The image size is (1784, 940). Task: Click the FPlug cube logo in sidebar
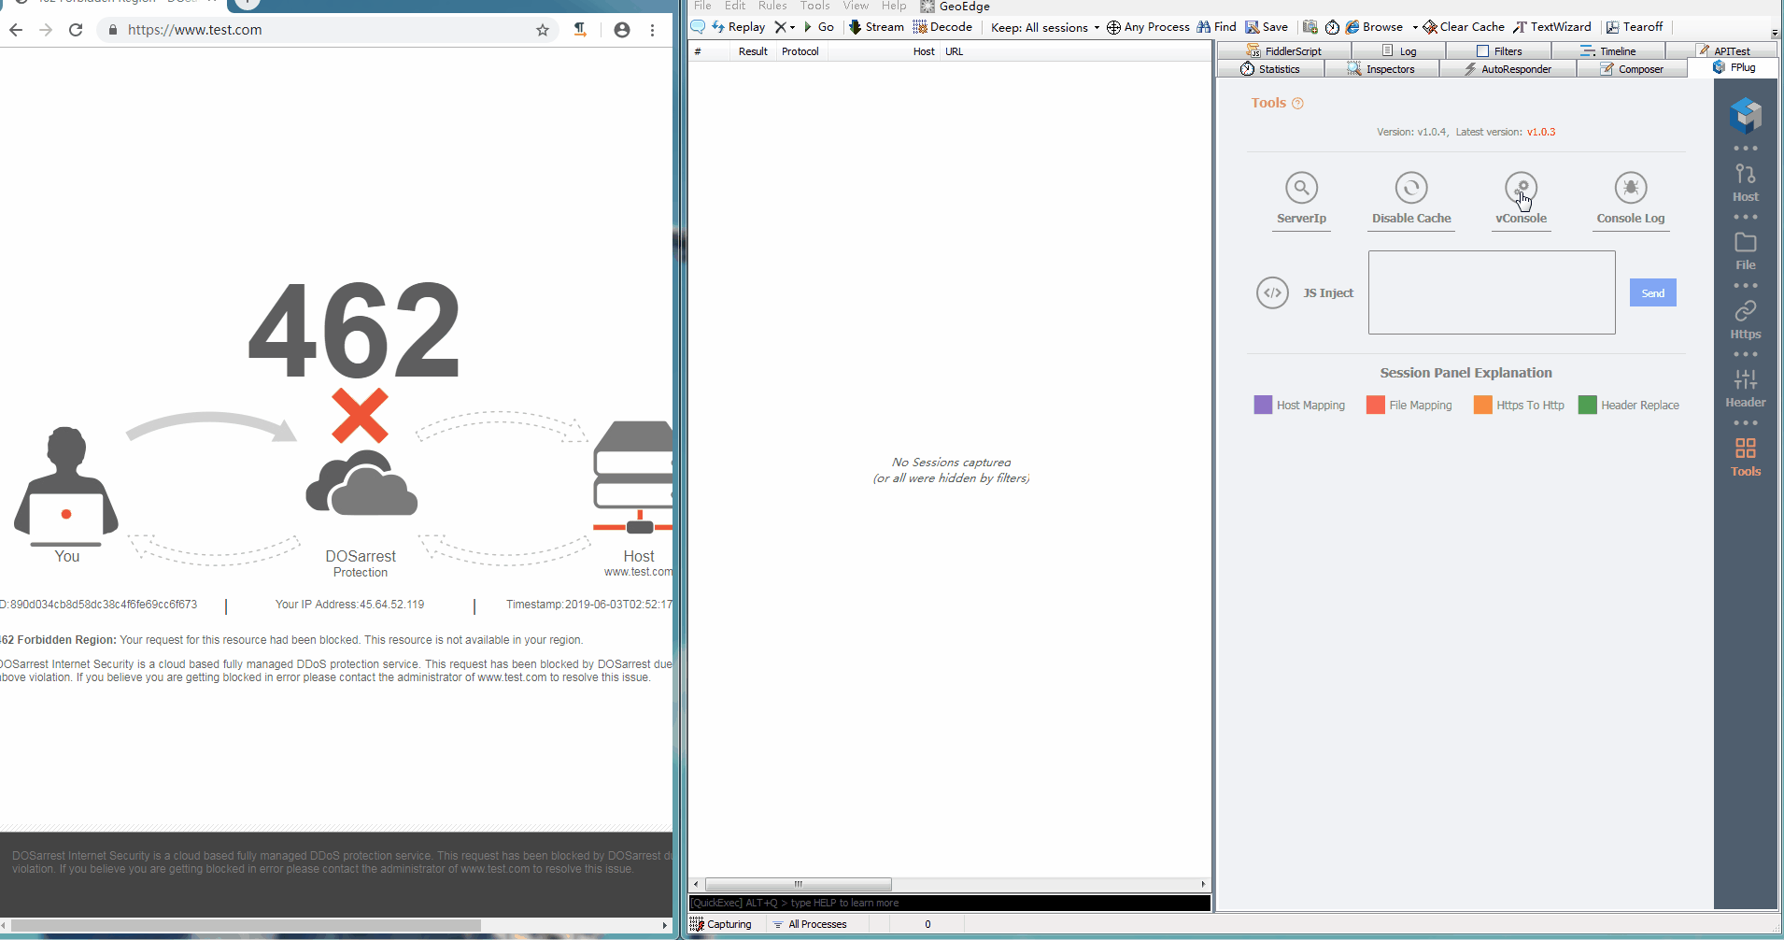pyautogui.click(x=1746, y=115)
